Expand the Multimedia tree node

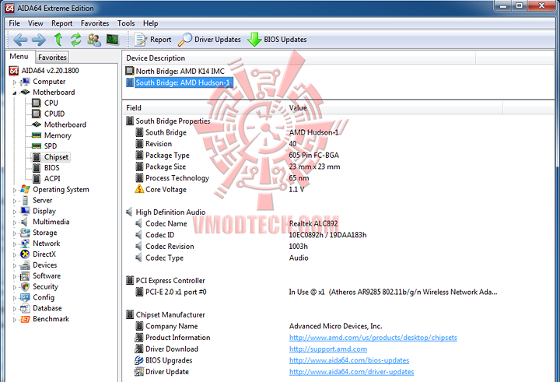pos(15,223)
